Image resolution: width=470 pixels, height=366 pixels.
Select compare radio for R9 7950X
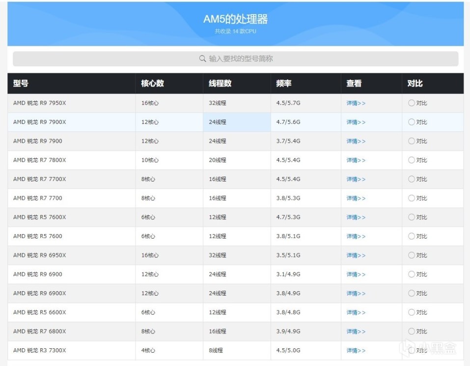[x=411, y=103]
